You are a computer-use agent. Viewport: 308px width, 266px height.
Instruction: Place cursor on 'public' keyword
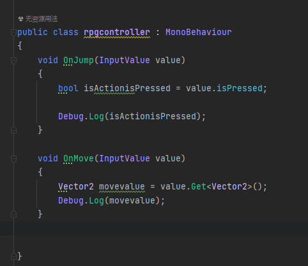(x=33, y=33)
